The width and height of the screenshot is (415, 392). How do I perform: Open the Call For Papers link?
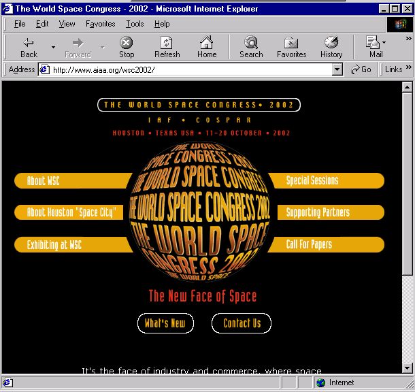tap(326, 244)
